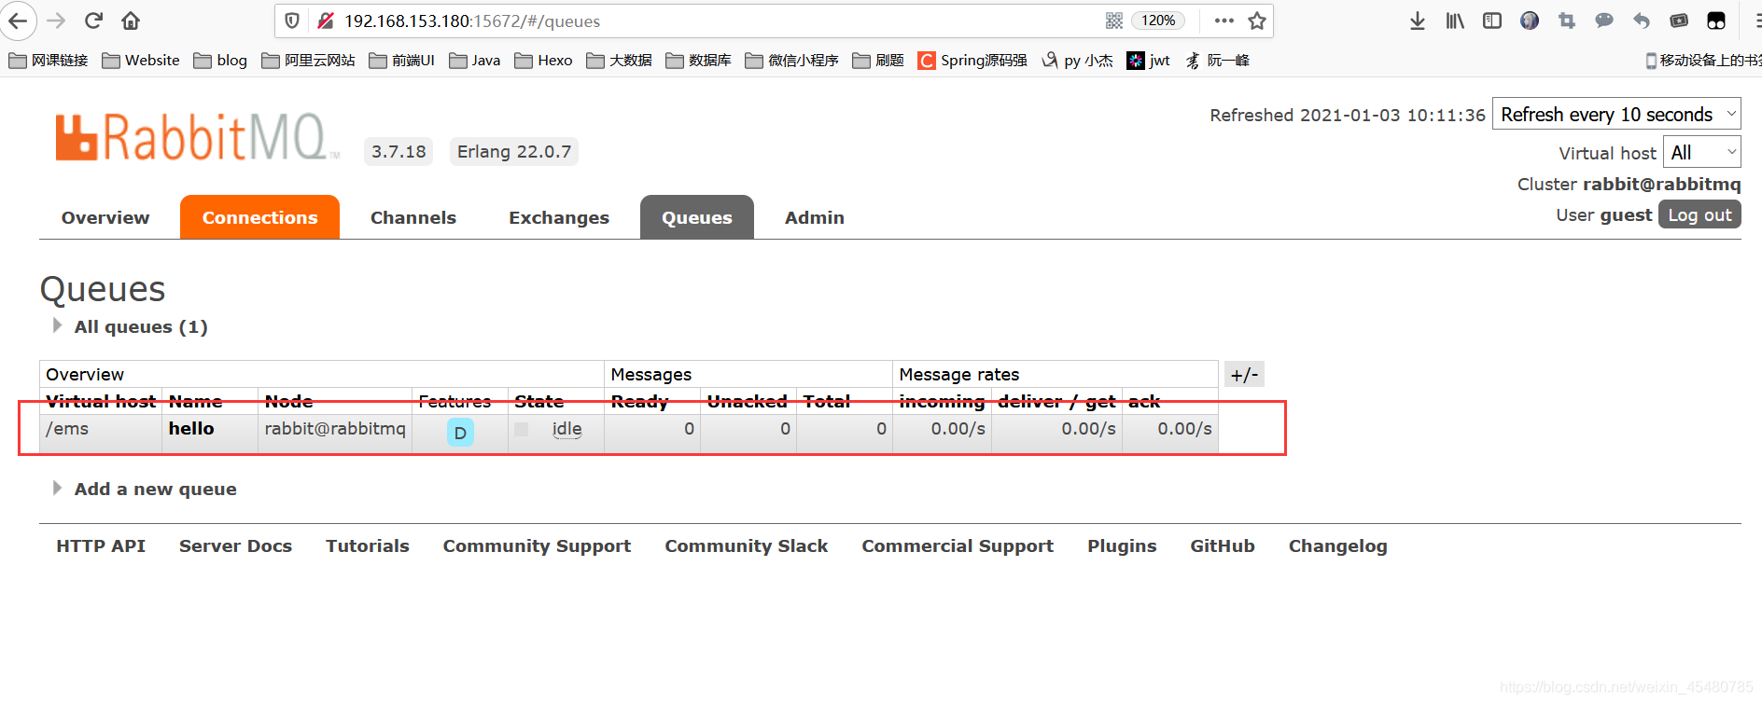Open the 微信小程序 bookmark folder

(x=792, y=61)
